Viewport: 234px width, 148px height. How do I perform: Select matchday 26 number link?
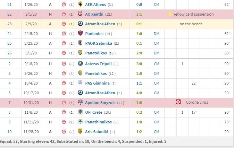tap(10, 53)
